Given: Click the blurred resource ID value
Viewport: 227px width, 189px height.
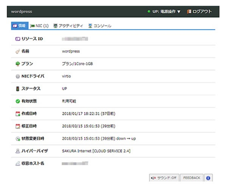Looking at the screenshot, I should (x=75, y=39).
